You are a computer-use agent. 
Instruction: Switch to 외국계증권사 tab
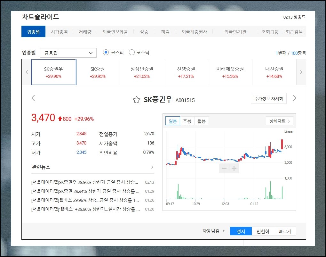[195, 32]
